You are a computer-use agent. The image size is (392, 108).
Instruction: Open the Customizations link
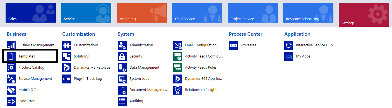coord(86,45)
